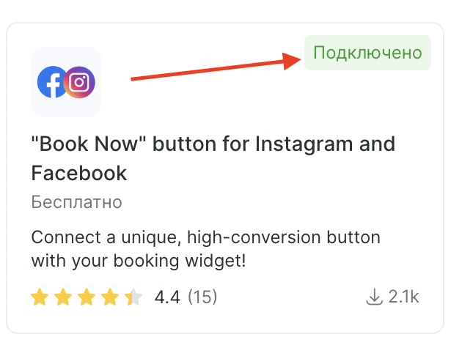Click the Бесплатно price label

click(x=76, y=202)
